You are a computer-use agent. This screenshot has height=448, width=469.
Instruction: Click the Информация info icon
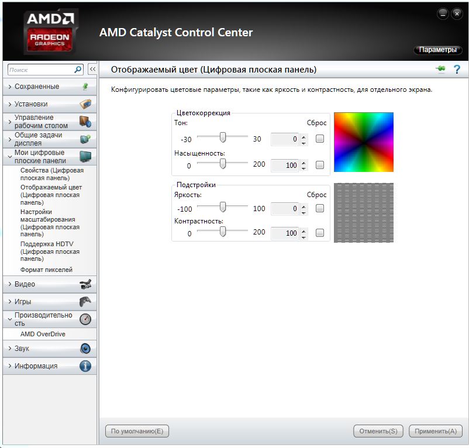[x=85, y=366]
